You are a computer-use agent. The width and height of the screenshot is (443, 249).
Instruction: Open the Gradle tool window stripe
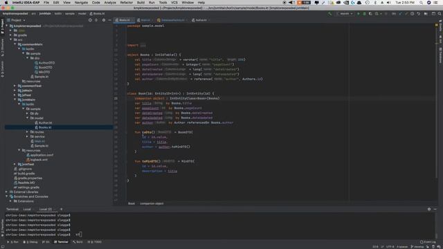[440, 25]
